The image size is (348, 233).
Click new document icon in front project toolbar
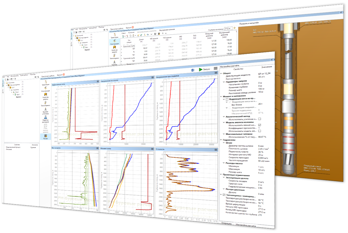coord(5,80)
